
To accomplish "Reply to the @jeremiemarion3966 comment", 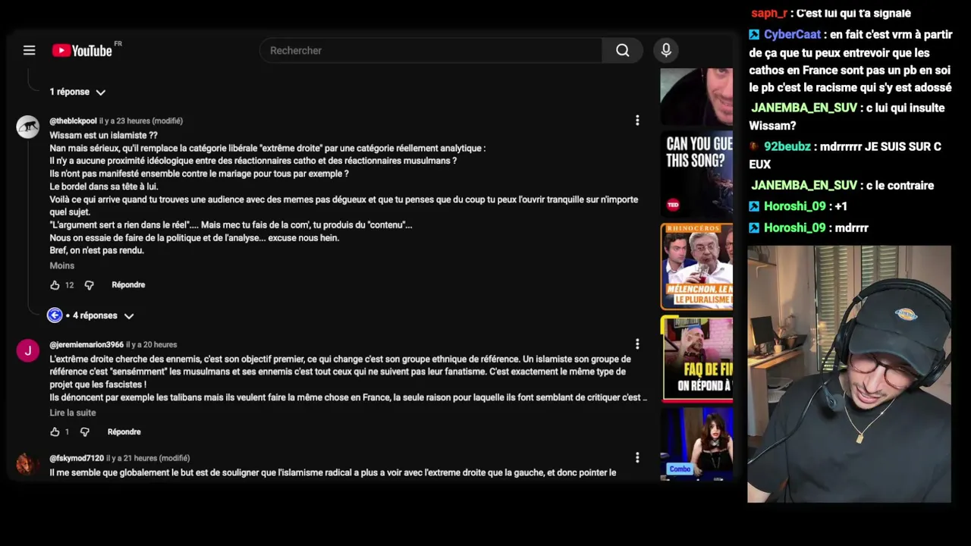I will point(124,432).
